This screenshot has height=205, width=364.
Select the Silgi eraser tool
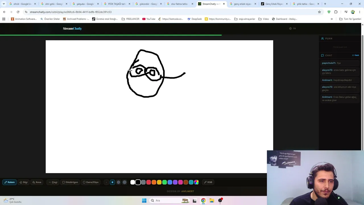click(24, 182)
